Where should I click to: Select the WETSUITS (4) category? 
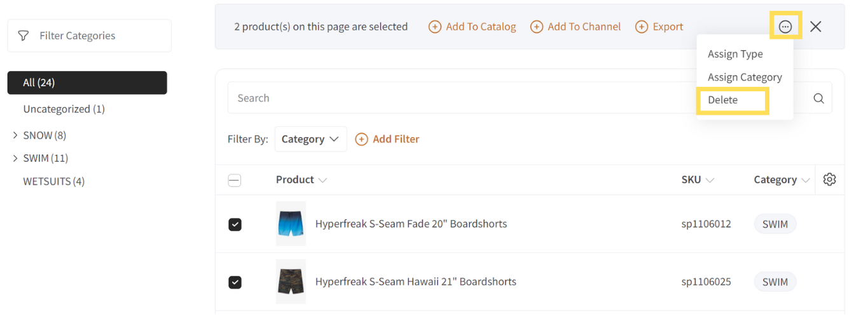(53, 181)
